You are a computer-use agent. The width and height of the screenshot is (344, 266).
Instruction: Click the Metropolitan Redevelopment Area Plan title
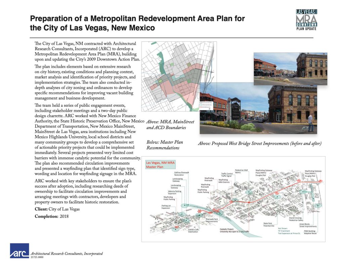[x=111, y=21]
